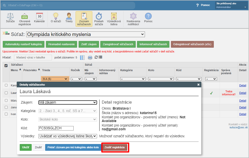Open Otvorené registrácie toolbar item
This screenshot has height=158, width=249.
[25, 19]
